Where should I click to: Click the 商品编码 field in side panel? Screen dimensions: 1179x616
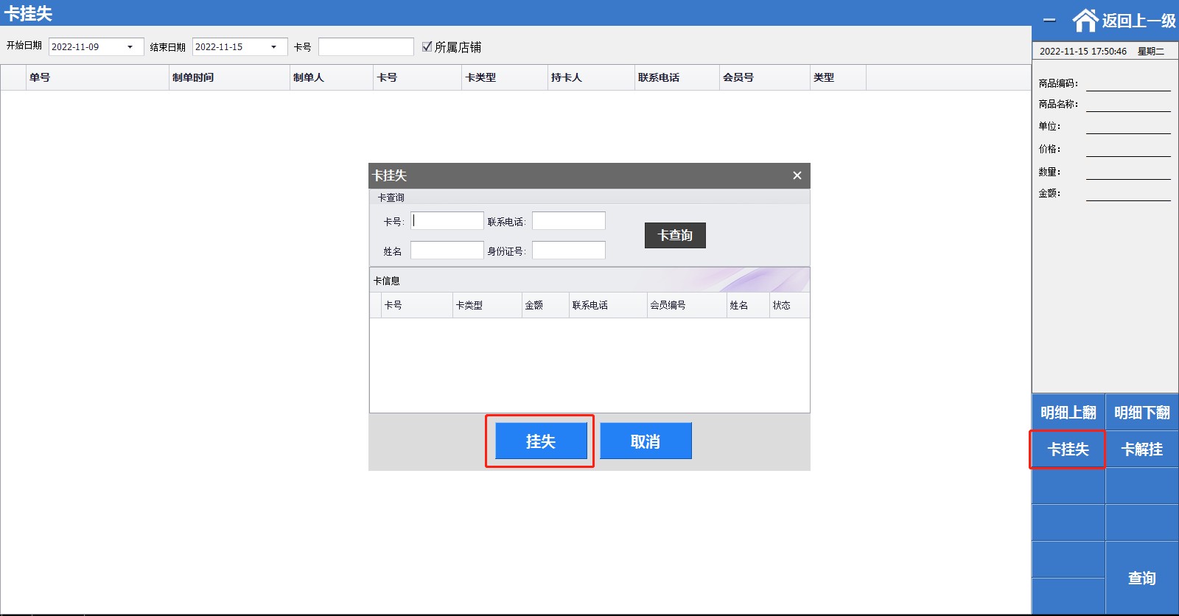point(1128,83)
